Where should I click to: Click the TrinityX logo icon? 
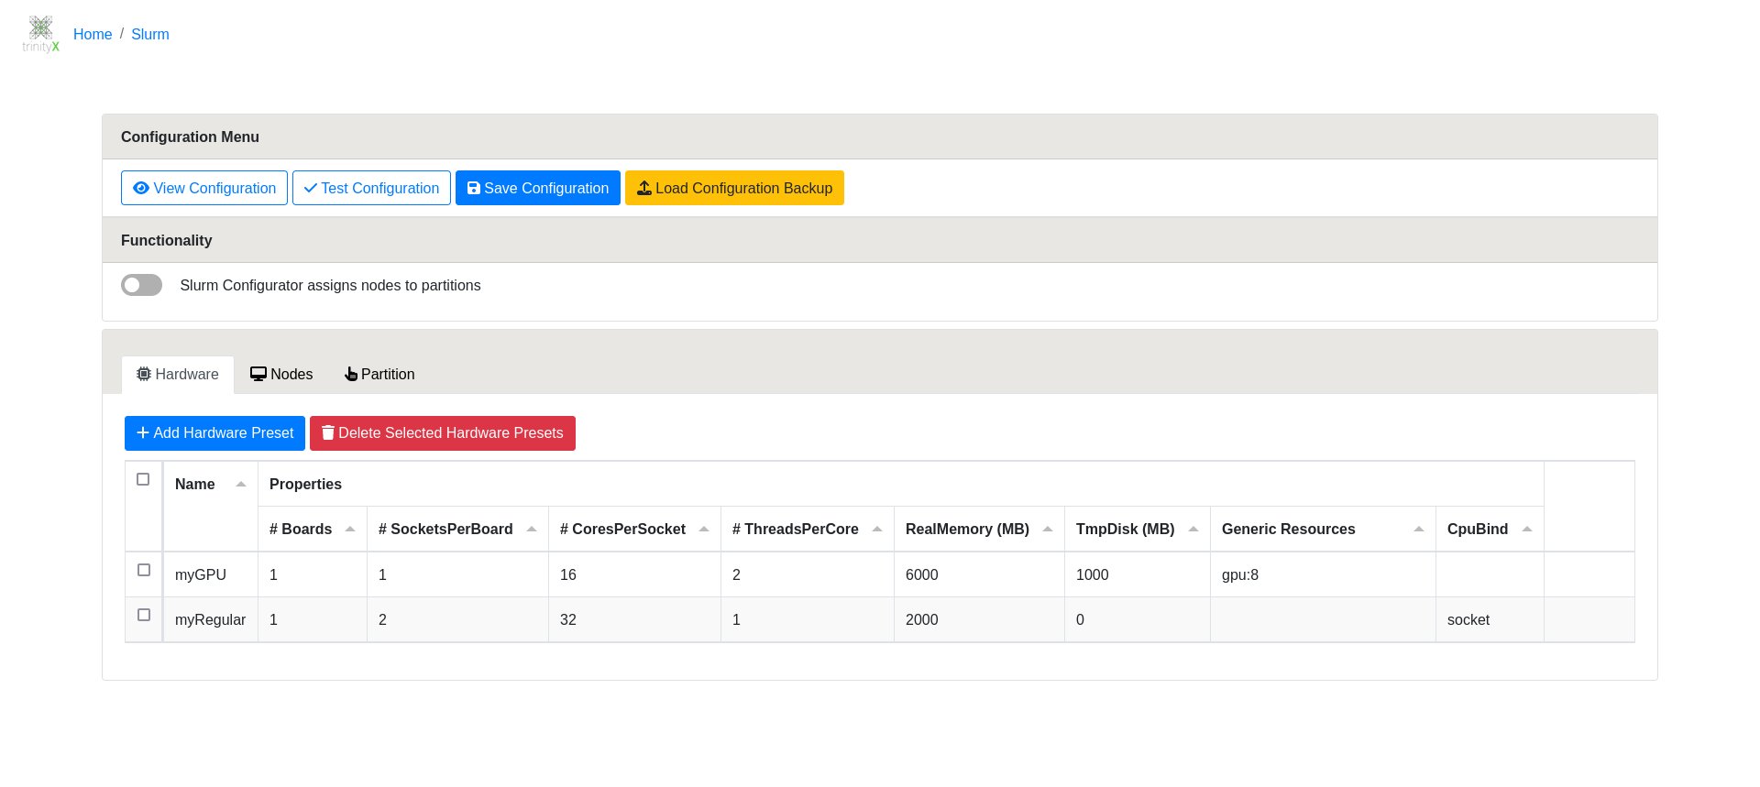click(40, 34)
